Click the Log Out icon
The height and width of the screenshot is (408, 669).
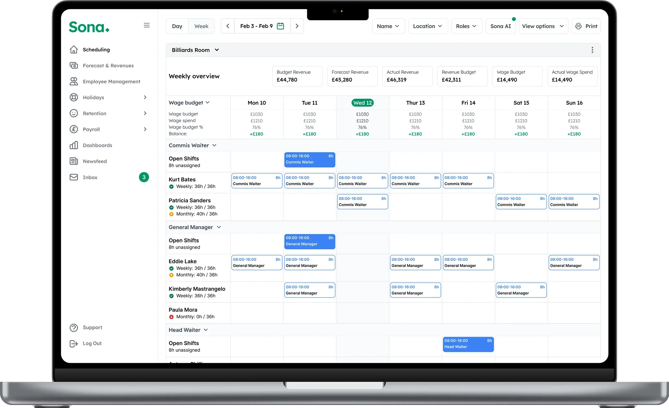[74, 344]
